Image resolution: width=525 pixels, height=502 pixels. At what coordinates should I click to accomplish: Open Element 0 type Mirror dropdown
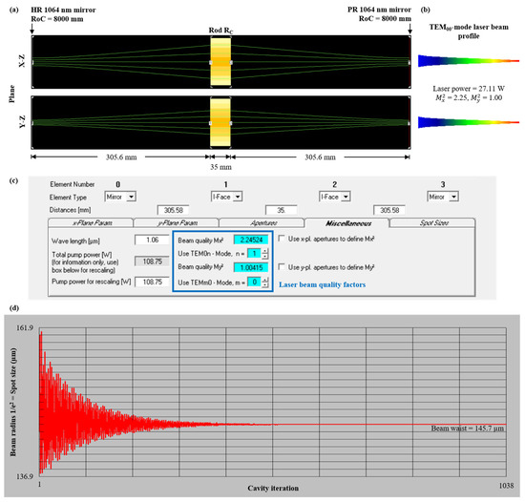coord(131,197)
